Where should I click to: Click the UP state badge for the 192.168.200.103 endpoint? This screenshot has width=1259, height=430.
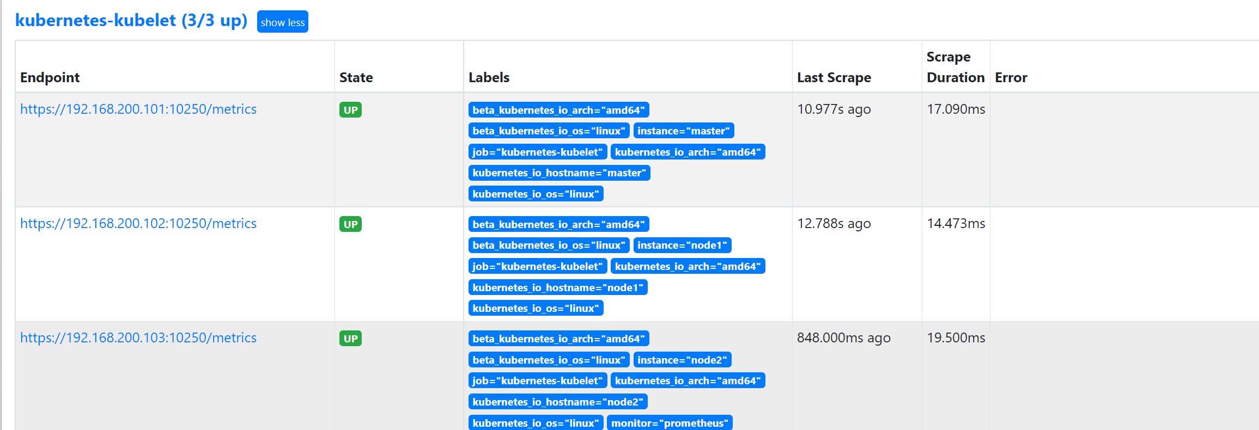pos(350,339)
